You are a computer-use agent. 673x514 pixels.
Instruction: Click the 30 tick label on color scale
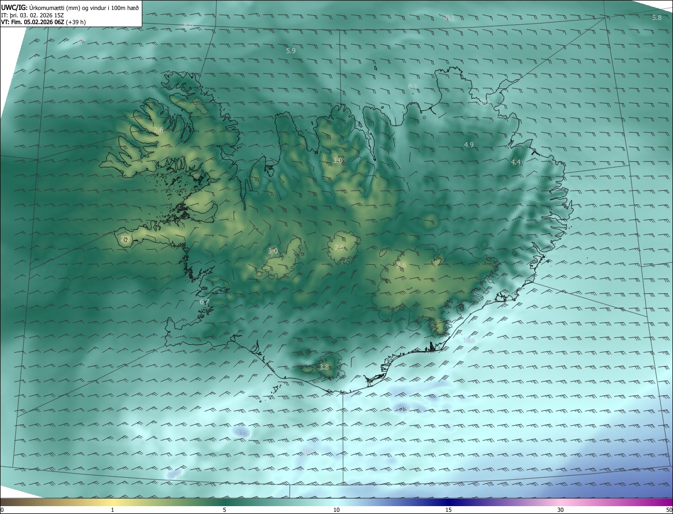click(x=560, y=510)
